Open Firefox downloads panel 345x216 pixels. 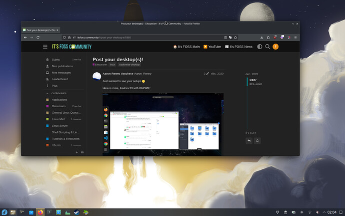point(262,38)
